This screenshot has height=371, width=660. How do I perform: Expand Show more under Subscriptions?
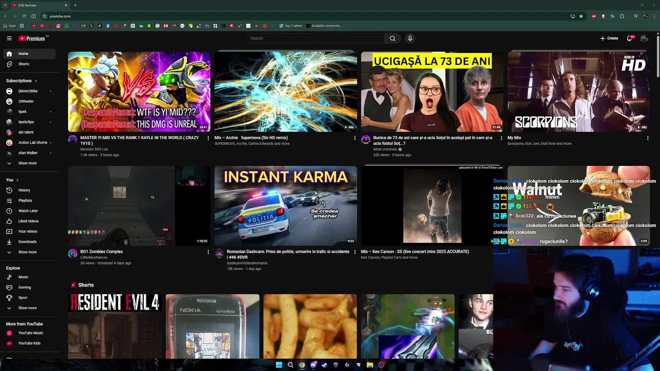click(x=29, y=163)
